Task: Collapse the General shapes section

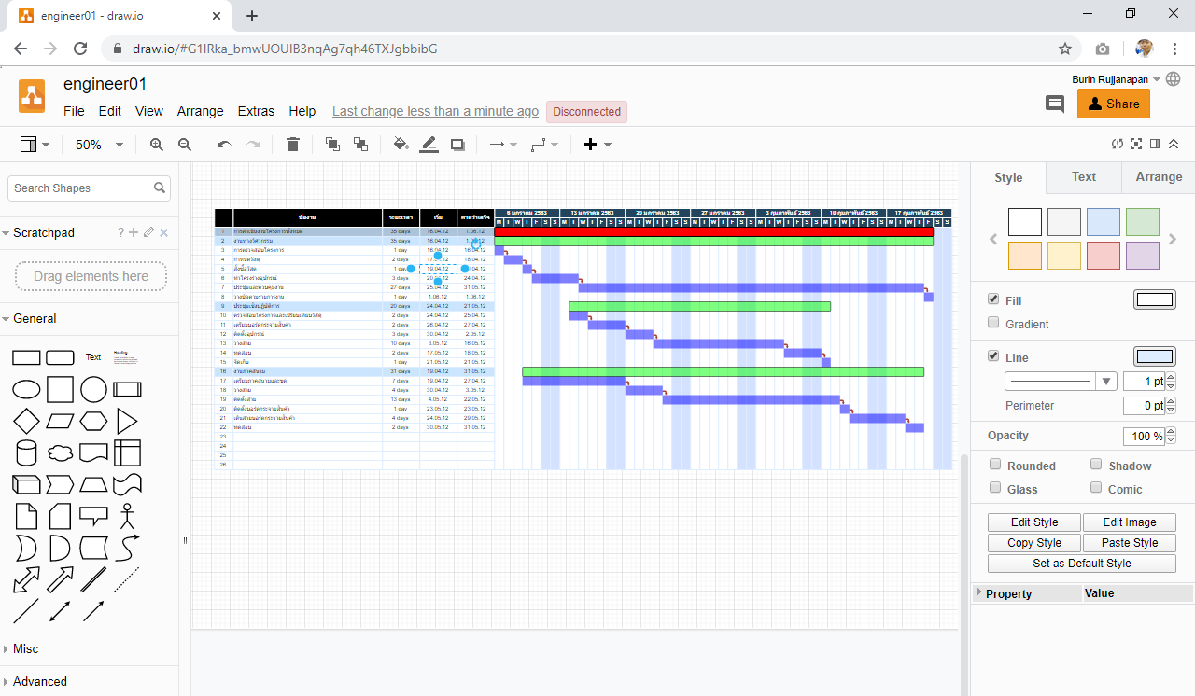Action: tap(35, 318)
